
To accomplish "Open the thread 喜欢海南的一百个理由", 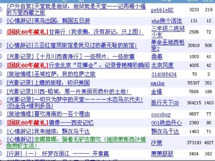I will click(x=48, y=114).
